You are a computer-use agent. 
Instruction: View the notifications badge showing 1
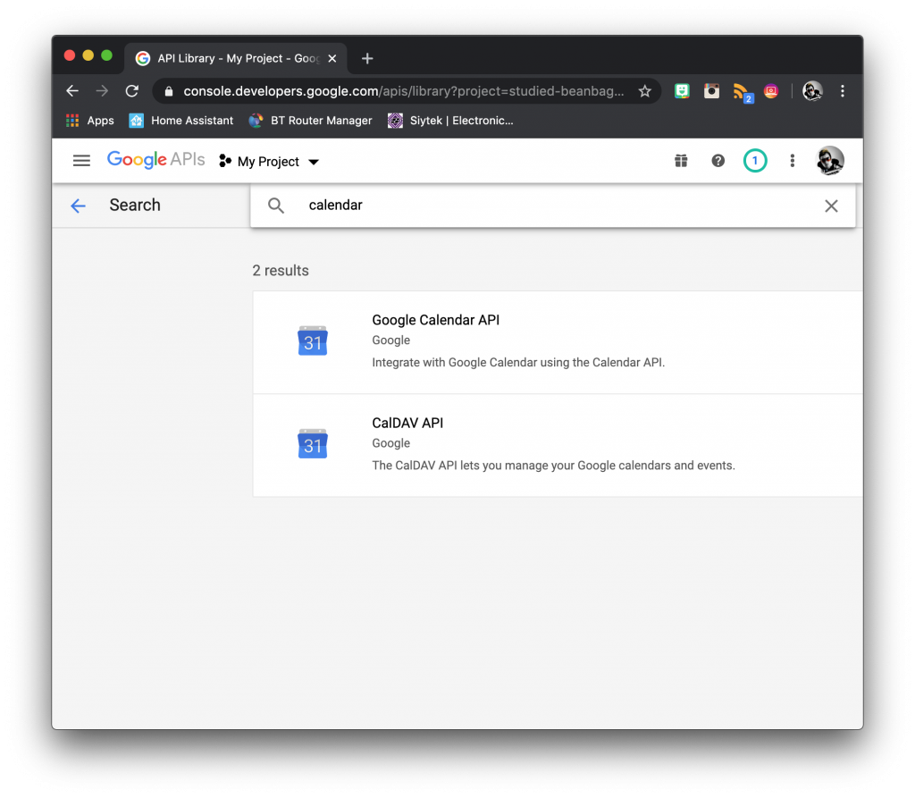click(754, 161)
